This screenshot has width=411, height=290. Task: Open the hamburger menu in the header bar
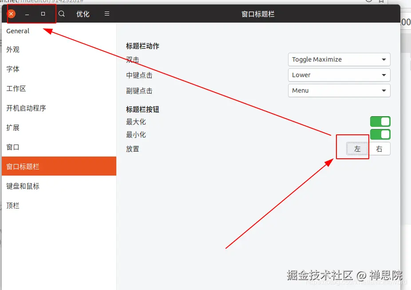pos(107,13)
